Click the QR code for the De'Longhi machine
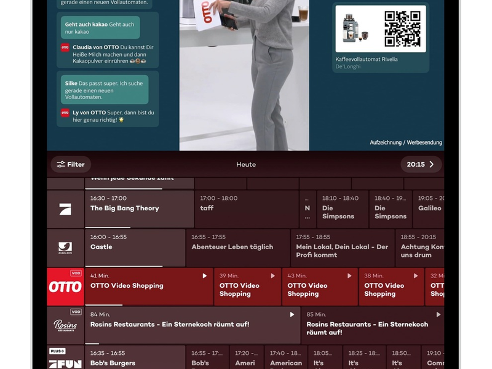The image size is (492, 369). pyautogui.click(x=403, y=30)
